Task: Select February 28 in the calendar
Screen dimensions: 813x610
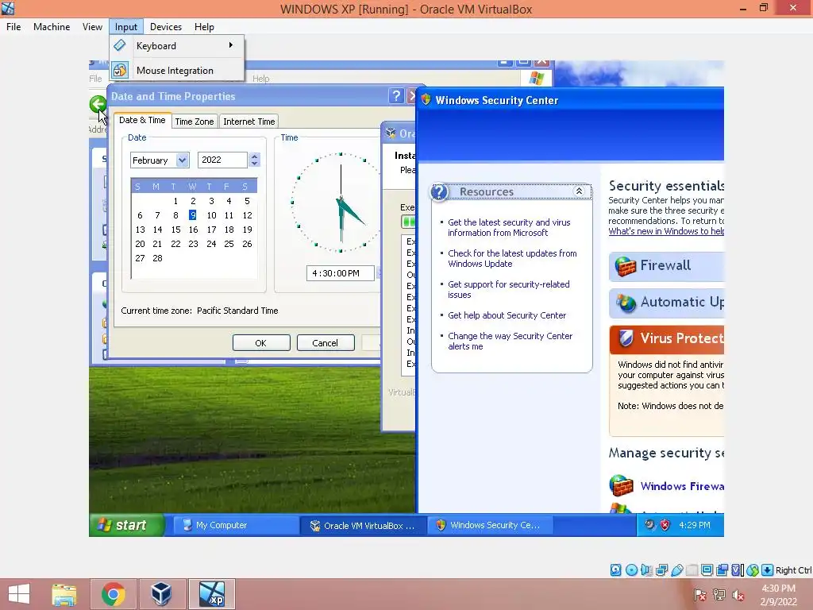Action: pos(158,258)
